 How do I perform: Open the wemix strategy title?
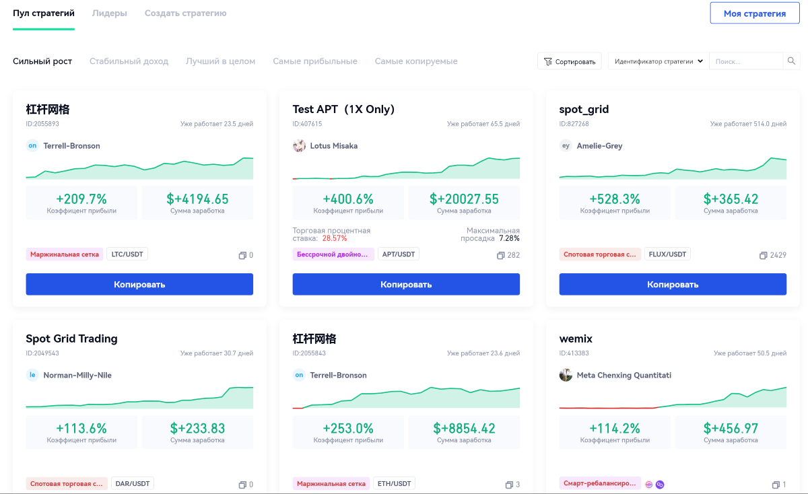(x=576, y=339)
